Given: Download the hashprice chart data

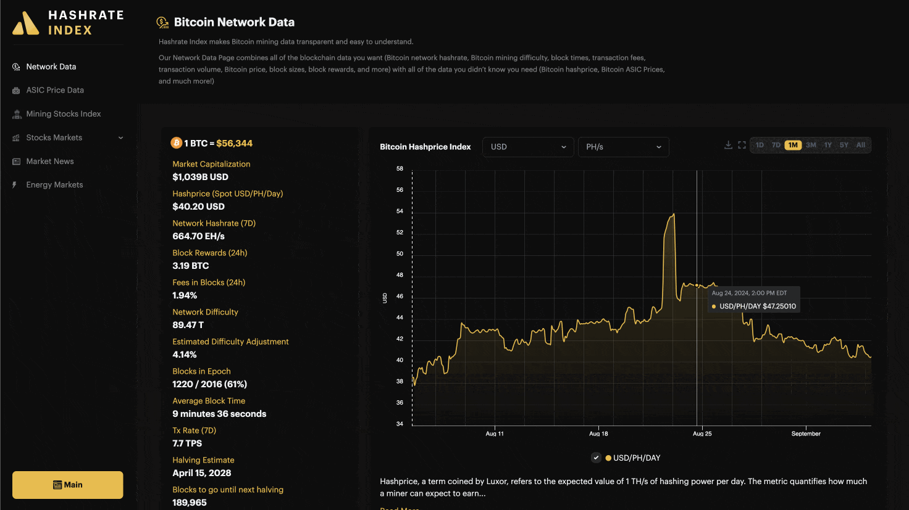Looking at the screenshot, I should [728, 144].
